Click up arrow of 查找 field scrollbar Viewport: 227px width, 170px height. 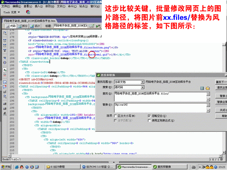coord(208,94)
